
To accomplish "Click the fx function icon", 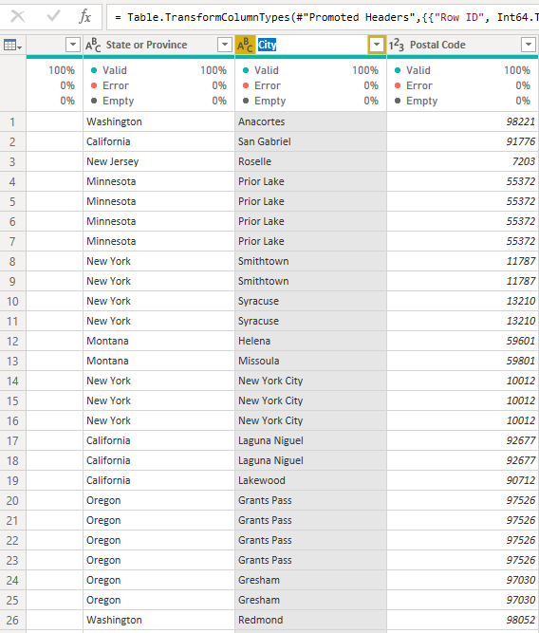I will coord(84,16).
